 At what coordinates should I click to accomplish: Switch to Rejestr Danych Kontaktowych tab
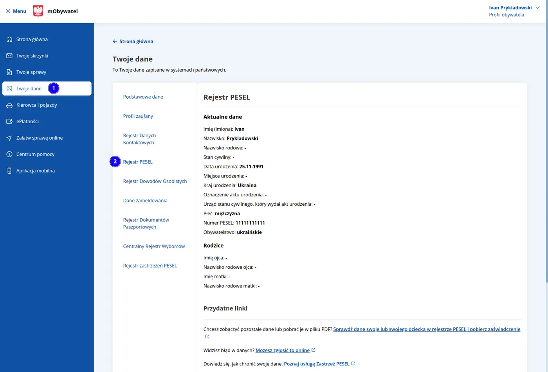pos(140,139)
